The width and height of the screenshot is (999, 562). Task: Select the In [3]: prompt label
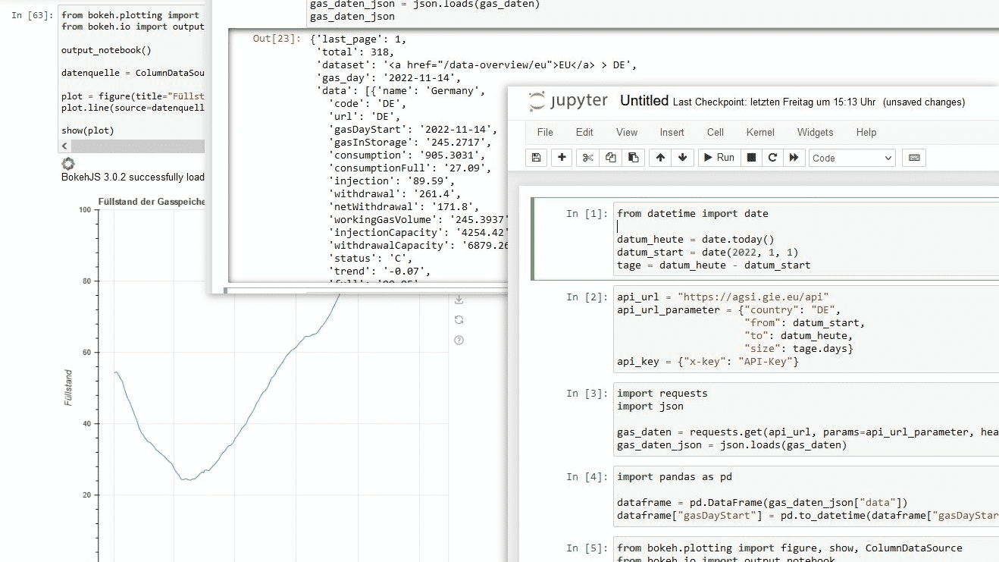pyautogui.click(x=587, y=394)
